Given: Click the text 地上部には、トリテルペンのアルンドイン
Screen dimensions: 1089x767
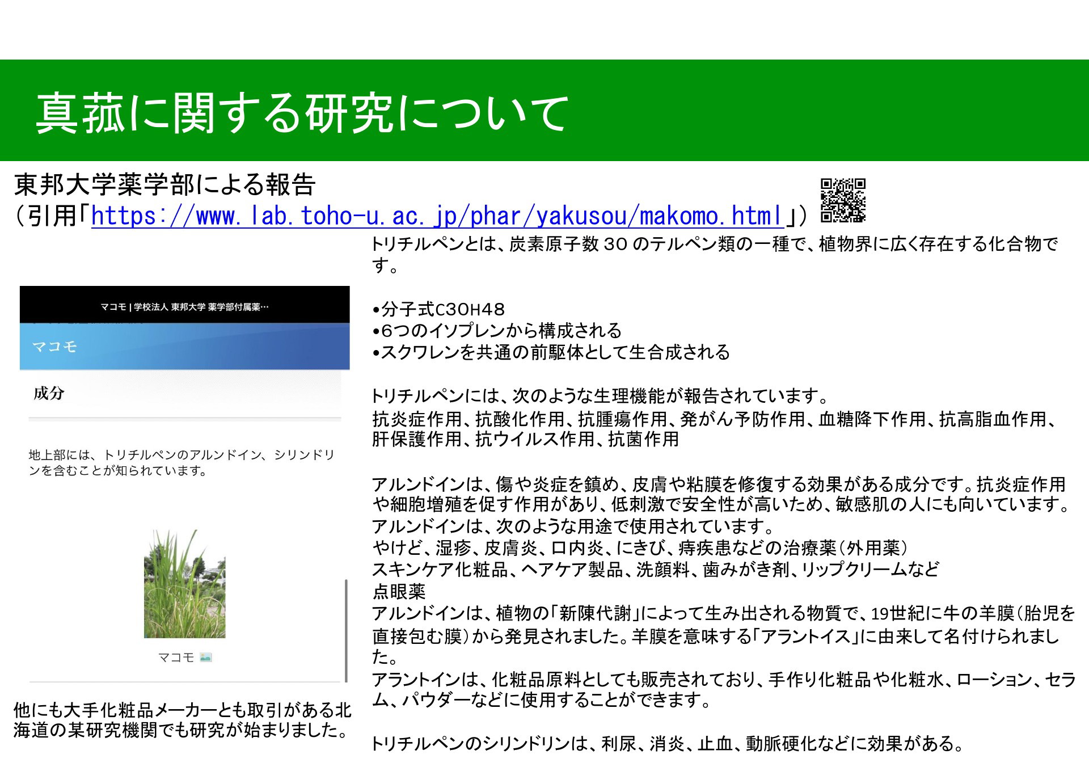Looking at the screenshot, I should click(x=181, y=462).
